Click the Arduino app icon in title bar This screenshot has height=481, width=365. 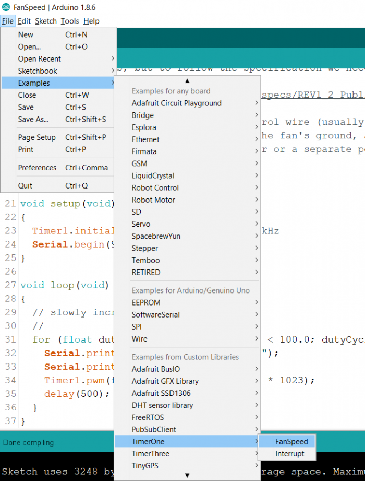pyautogui.click(x=6, y=8)
